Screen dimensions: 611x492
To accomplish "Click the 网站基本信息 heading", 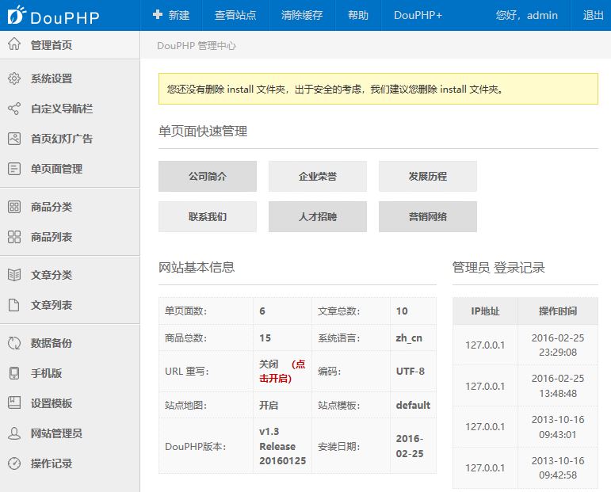I will (x=197, y=267).
